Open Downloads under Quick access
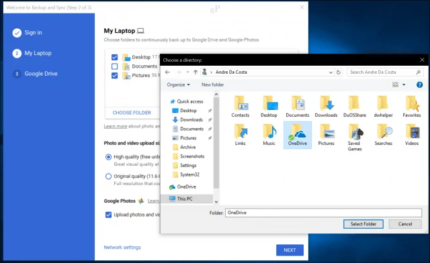430x263 pixels. pyautogui.click(x=187, y=119)
